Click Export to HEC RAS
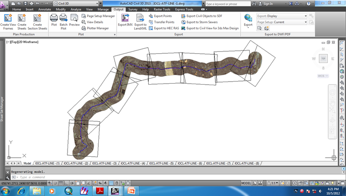The image size is (346, 196). pyautogui.click(x=164, y=28)
